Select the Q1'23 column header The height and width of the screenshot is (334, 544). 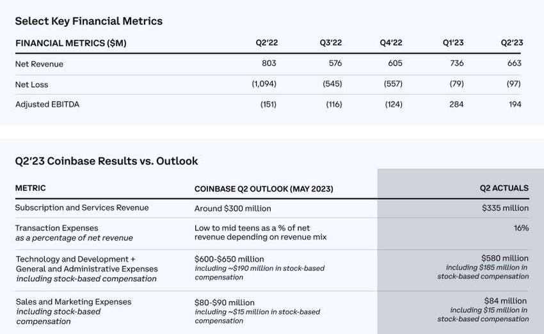453,43
